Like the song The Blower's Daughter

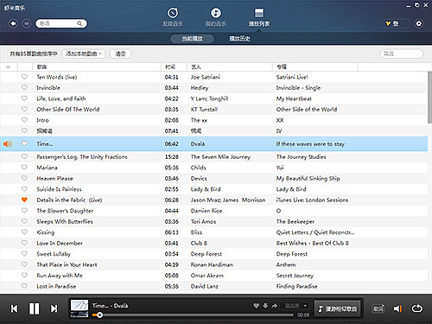tap(24, 210)
